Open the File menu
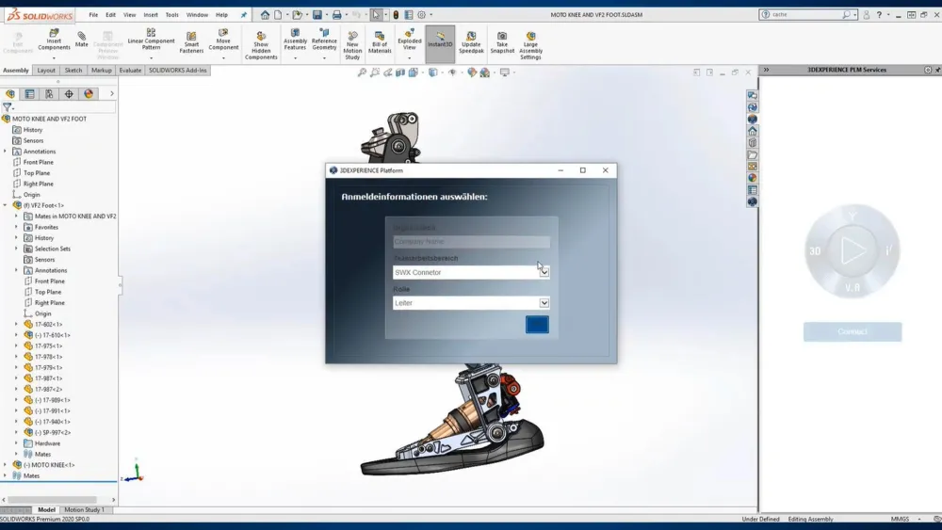The width and height of the screenshot is (942, 530). coord(93,14)
